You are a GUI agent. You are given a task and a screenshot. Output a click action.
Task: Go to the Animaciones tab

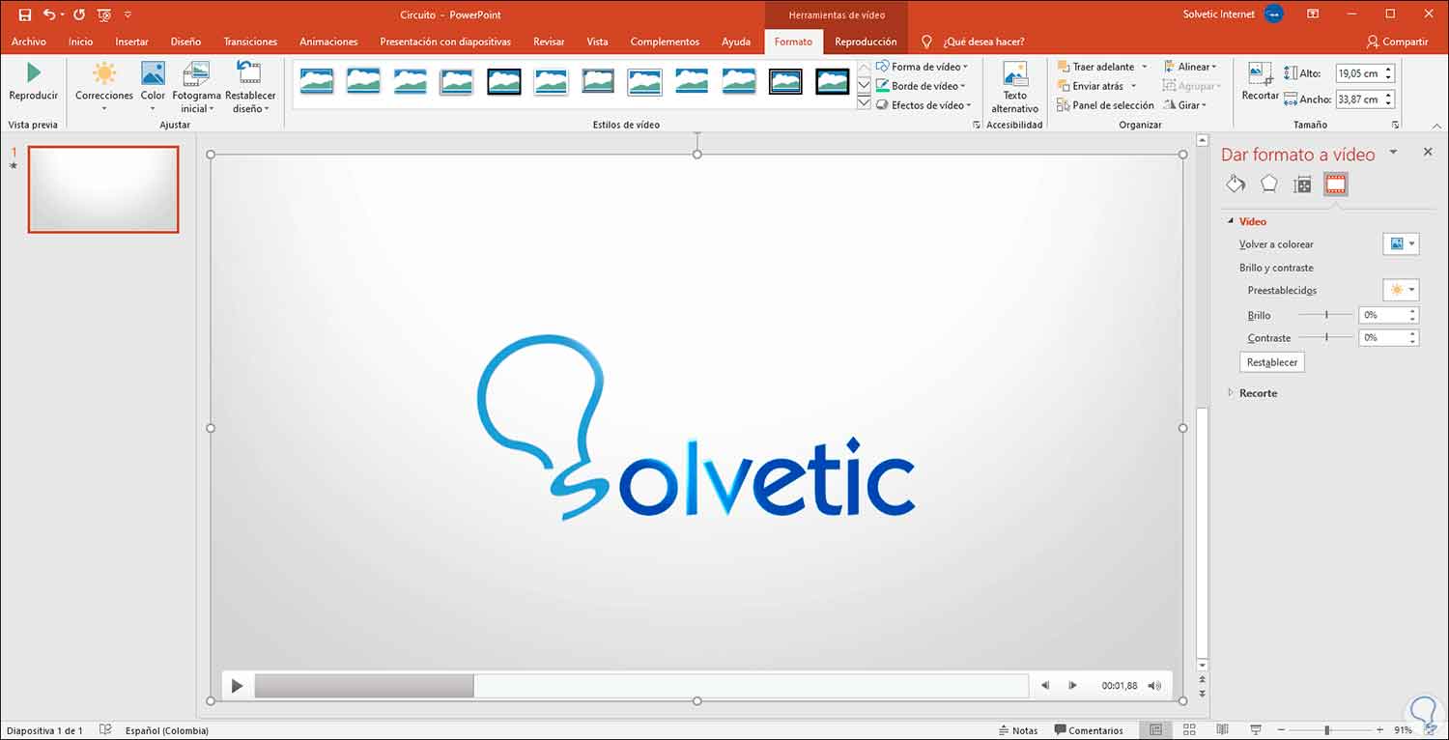tap(328, 42)
